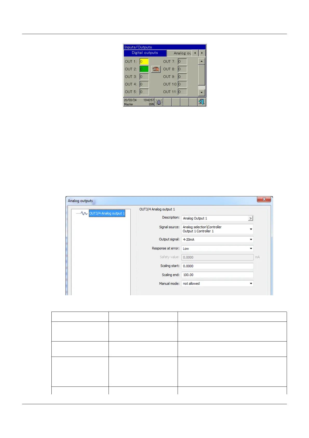Open the Output signal 4-20mA dropdown

pyautogui.click(x=217, y=240)
